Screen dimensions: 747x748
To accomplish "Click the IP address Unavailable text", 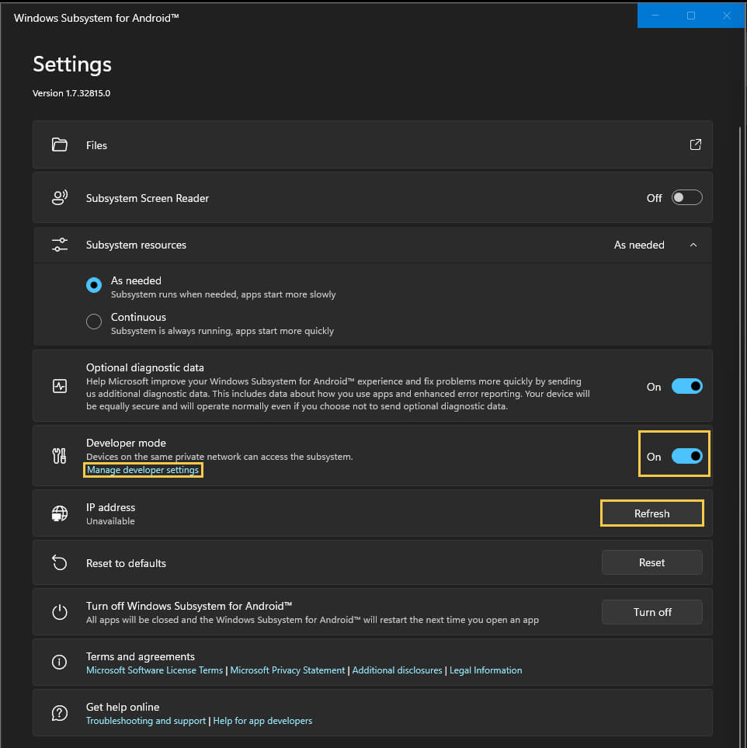I will (x=110, y=521).
